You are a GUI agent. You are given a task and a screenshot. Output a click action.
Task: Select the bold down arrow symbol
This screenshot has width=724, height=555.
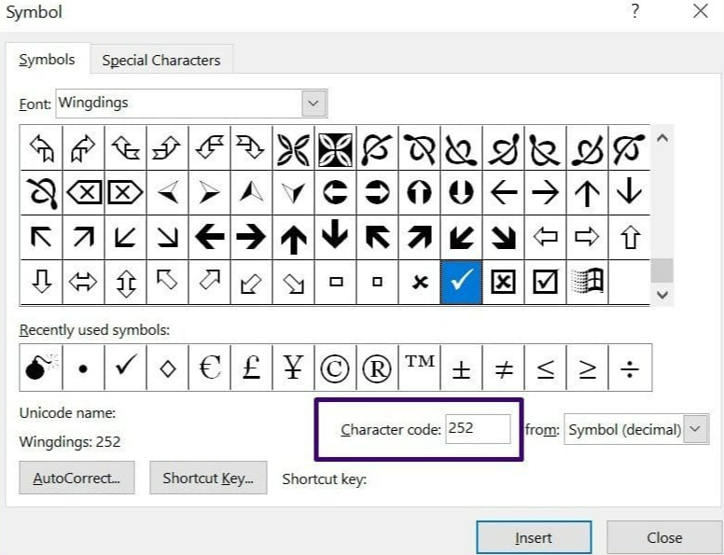tap(335, 237)
